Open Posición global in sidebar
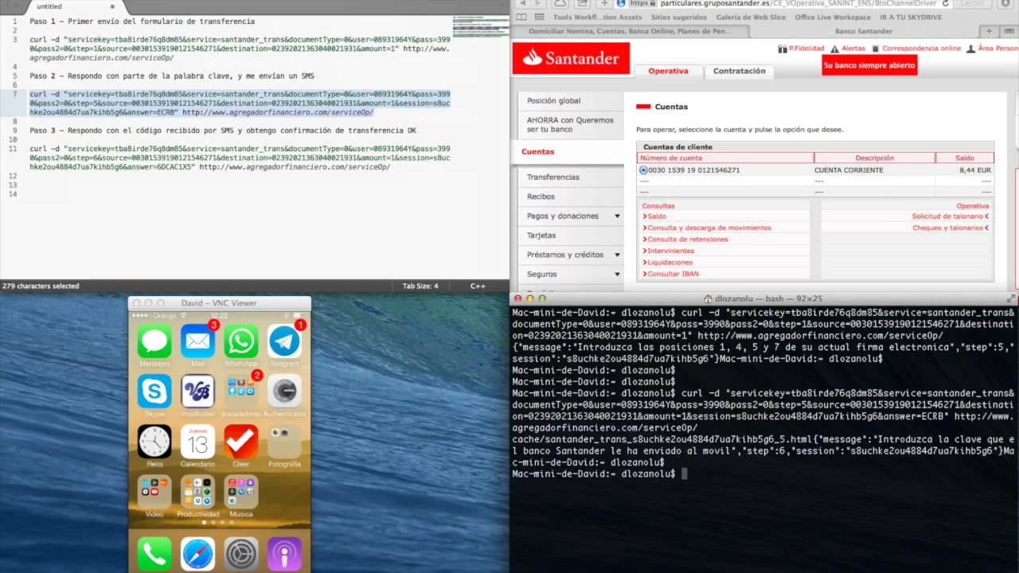Image resolution: width=1019 pixels, height=573 pixels. (x=554, y=101)
